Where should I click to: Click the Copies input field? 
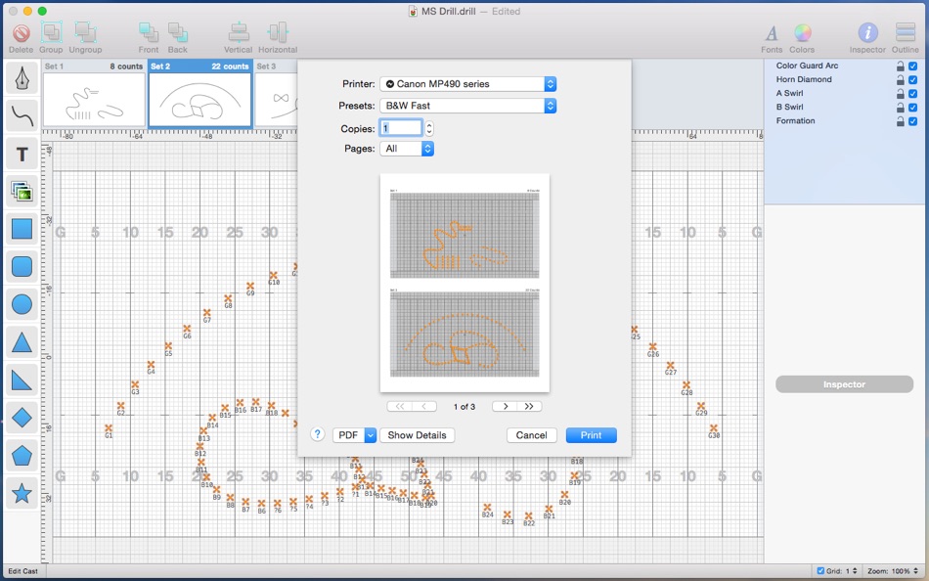tap(401, 128)
